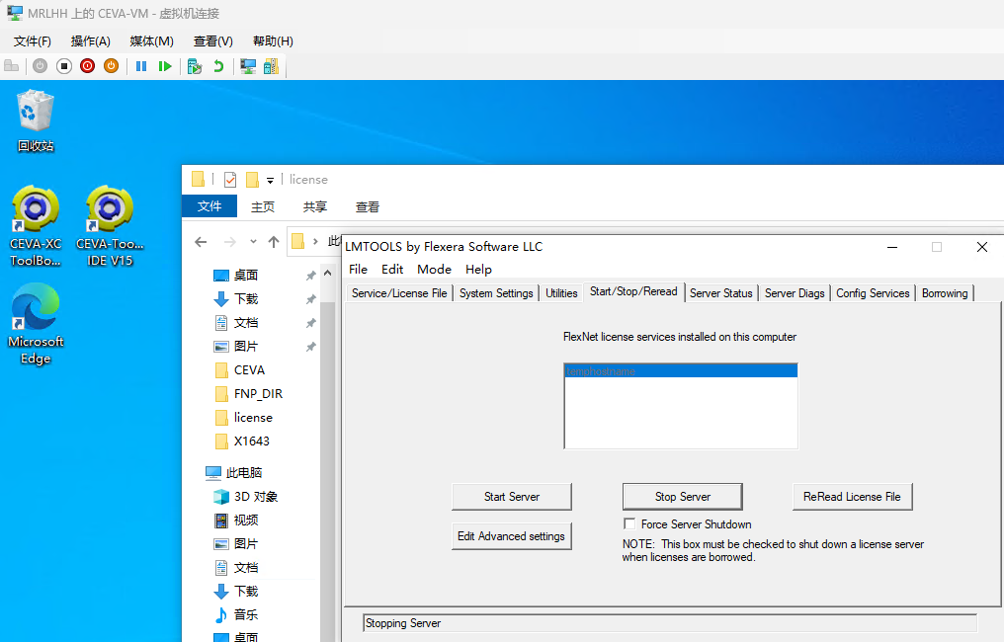This screenshot has height=642, width=1004.
Task: Click the Start Server button
Action: 512,497
